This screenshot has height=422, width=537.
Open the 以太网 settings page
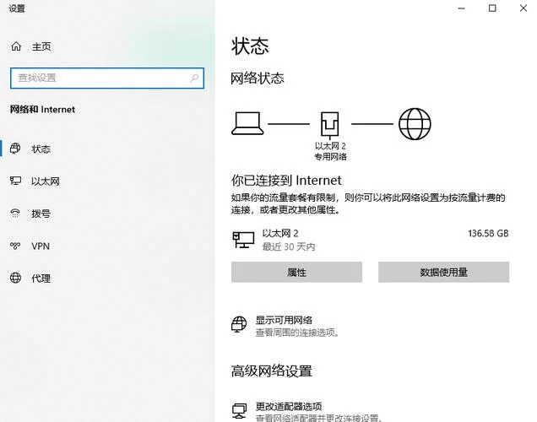pos(46,181)
